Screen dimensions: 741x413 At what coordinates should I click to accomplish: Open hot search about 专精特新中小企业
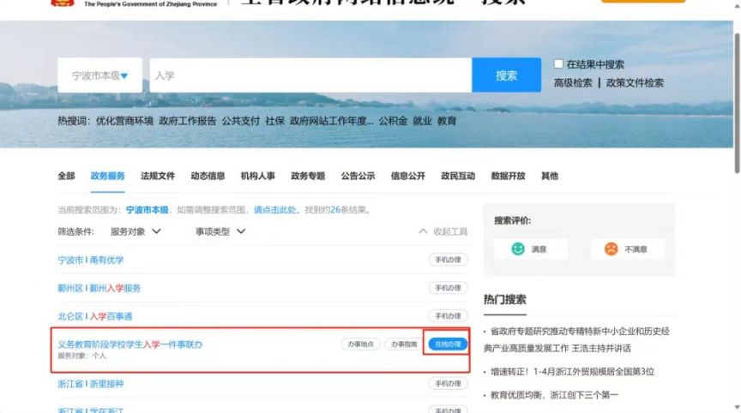tap(576, 340)
